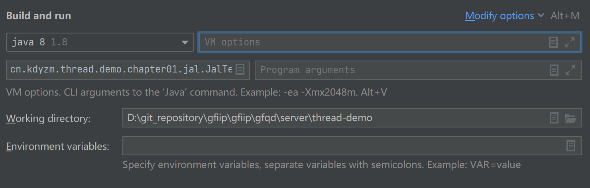Image resolution: width=590 pixels, height=188 pixels.
Task: Click the main class name field
Action: pyautogui.click(x=120, y=70)
